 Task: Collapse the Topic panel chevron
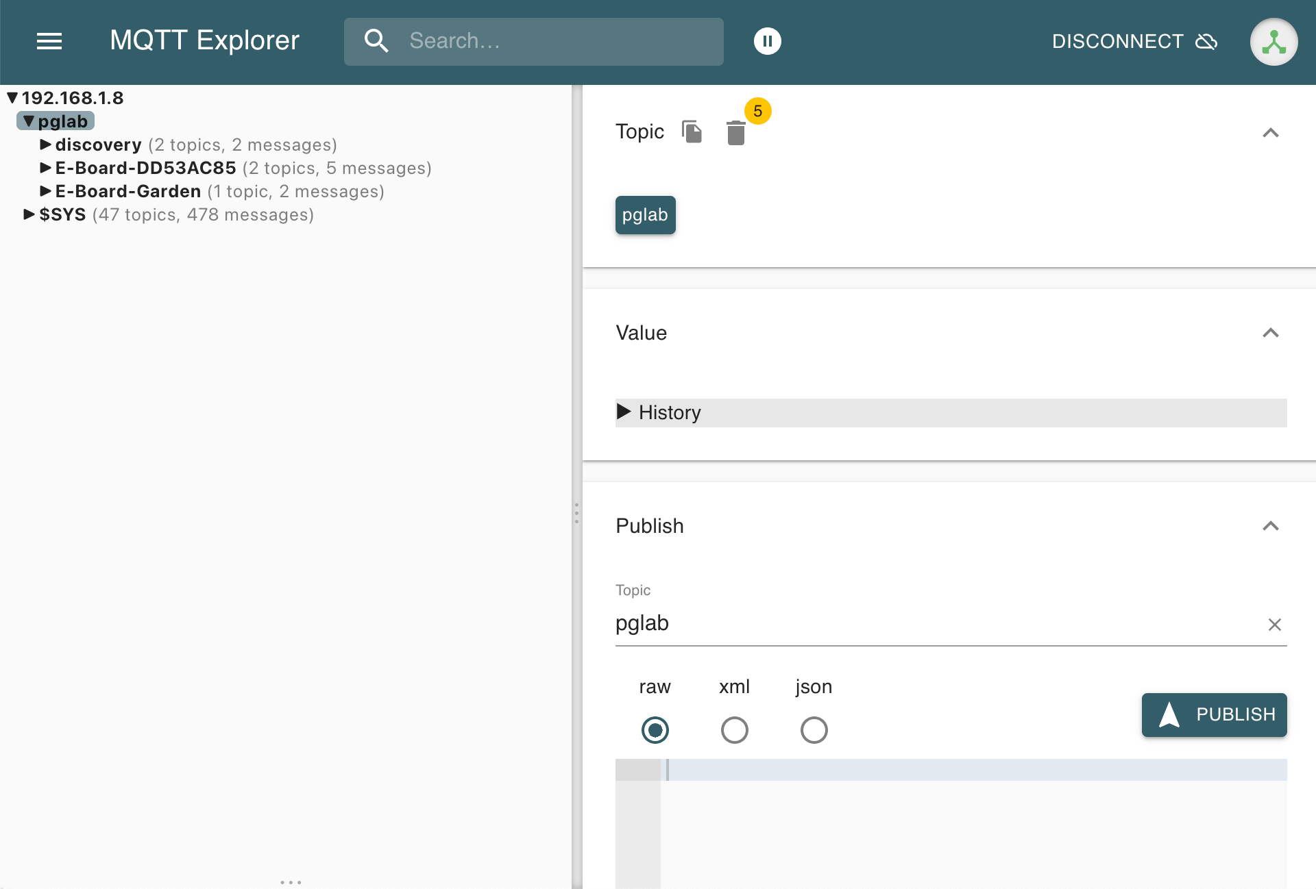(x=1270, y=133)
